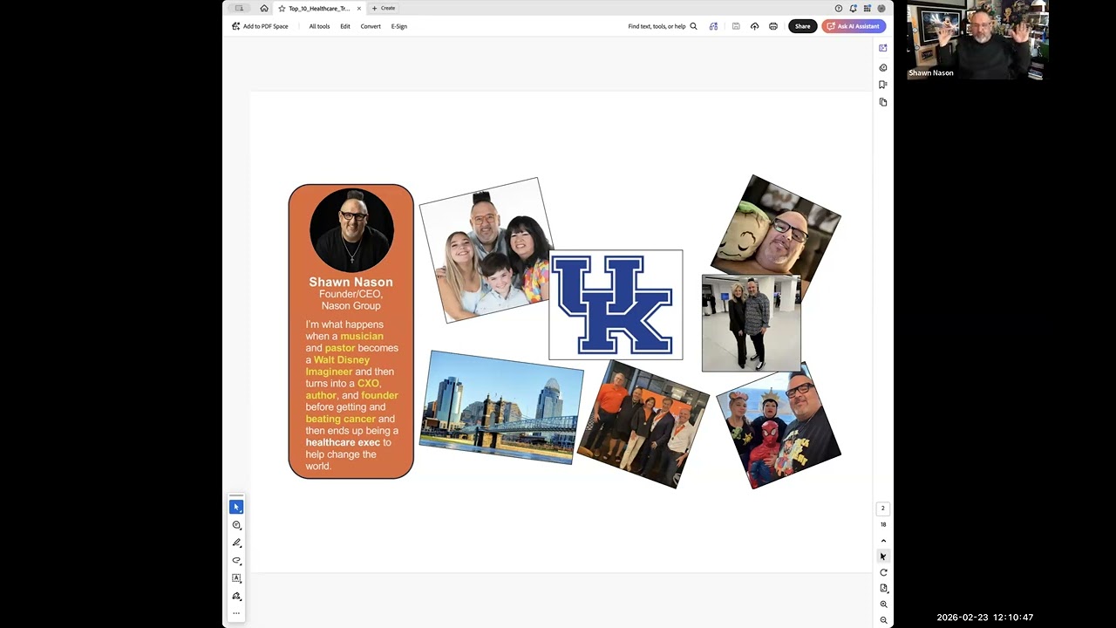Viewport: 1116px width, 628px height.
Task: Save the document with disk icon
Action: [x=736, y=26]
